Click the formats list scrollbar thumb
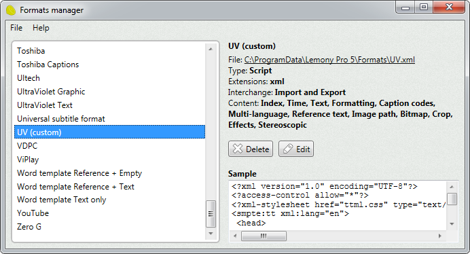The image size is (470, 254). [211, 214]
